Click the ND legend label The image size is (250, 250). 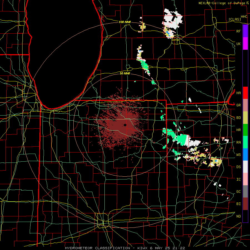pyautogui.click(x=238, y=216)
